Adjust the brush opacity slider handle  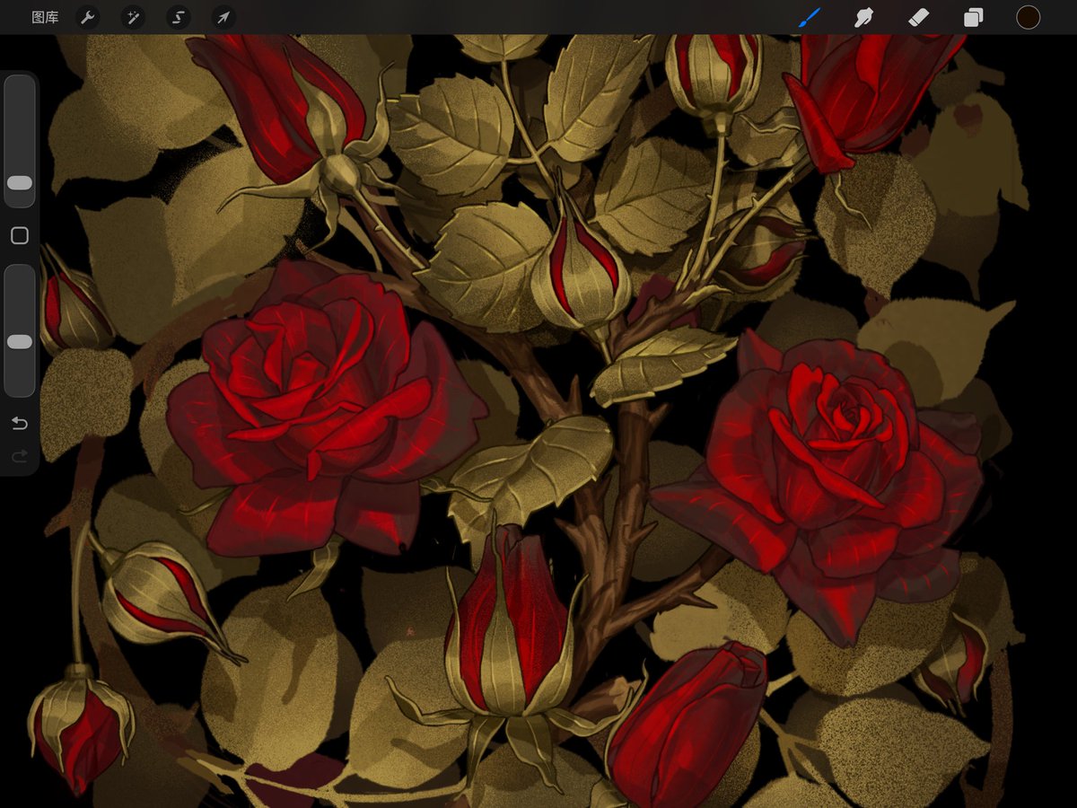point(20,342)
